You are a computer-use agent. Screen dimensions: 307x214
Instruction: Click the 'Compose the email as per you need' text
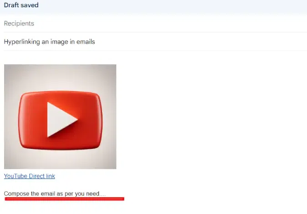[x=51, y=194]
